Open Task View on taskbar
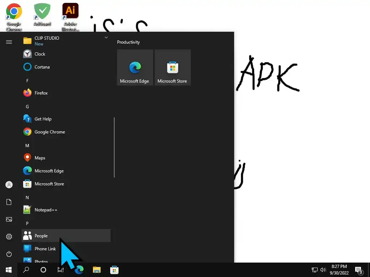Viewport: 370px width, 277px height. [x=61, y=270]
